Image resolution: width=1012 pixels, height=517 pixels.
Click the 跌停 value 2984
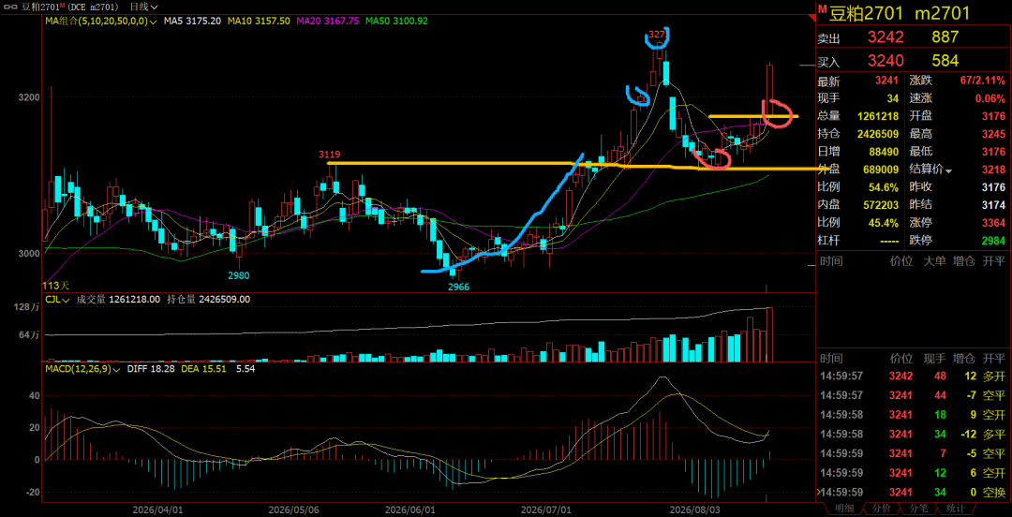[x=994, y=242]
